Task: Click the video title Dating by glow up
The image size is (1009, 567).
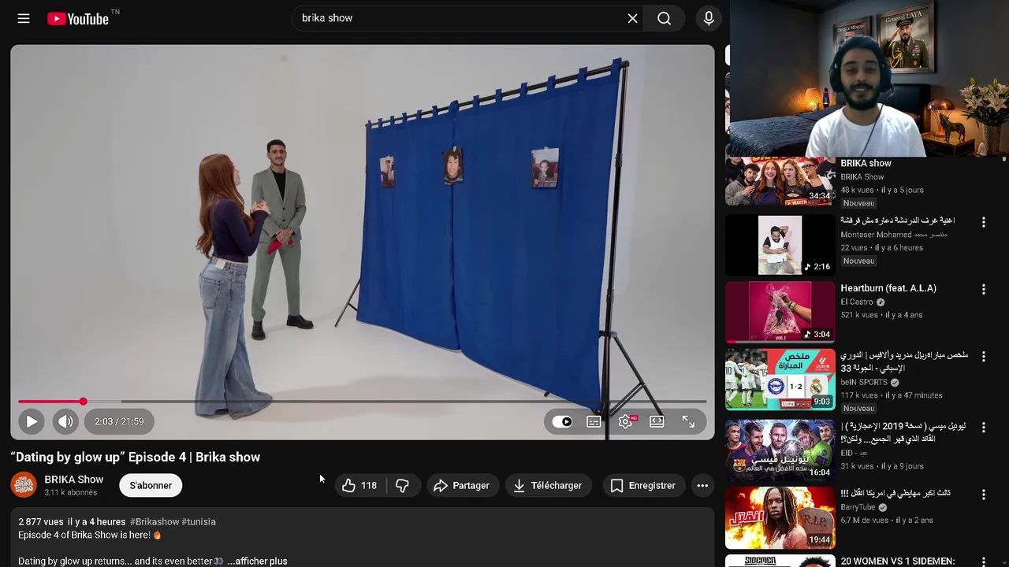Action: click(136, 457)
